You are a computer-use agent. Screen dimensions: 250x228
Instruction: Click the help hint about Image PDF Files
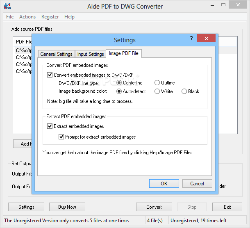point(118,153)
